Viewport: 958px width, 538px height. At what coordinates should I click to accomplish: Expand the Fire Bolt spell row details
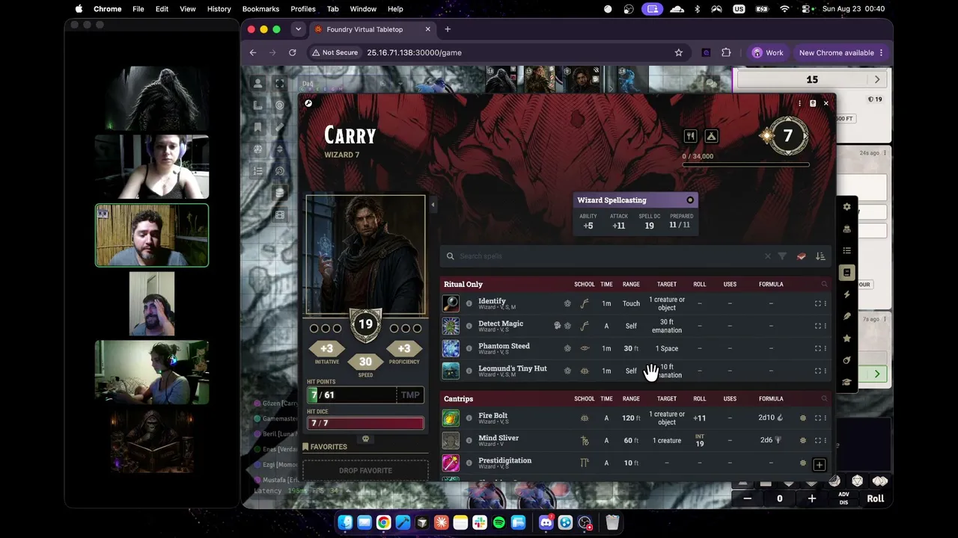point(818,418)
